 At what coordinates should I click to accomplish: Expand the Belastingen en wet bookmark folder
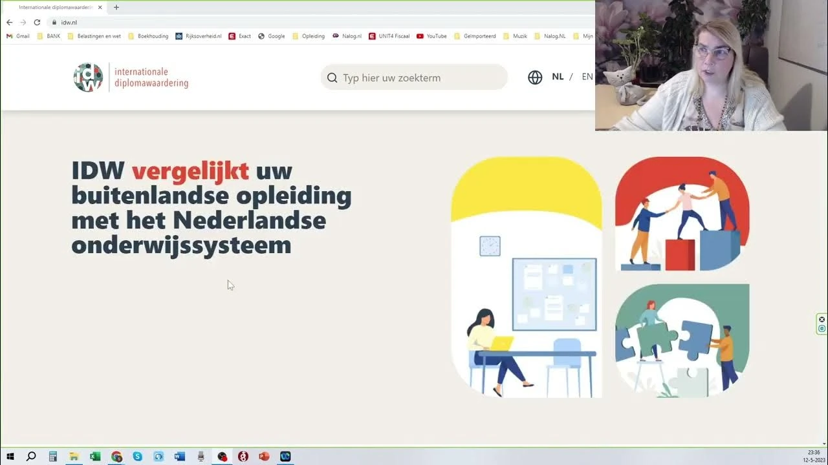tap(94, 36)
